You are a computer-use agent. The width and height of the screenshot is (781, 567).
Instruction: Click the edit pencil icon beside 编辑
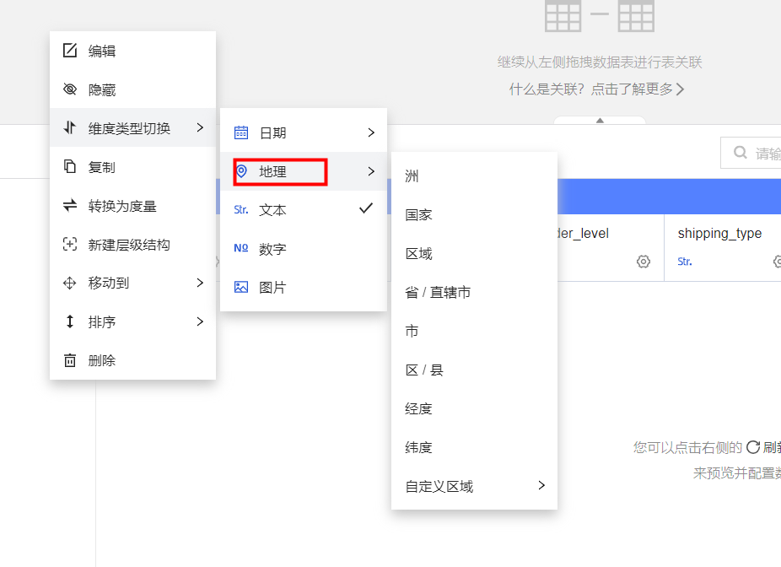coord(70,51)
